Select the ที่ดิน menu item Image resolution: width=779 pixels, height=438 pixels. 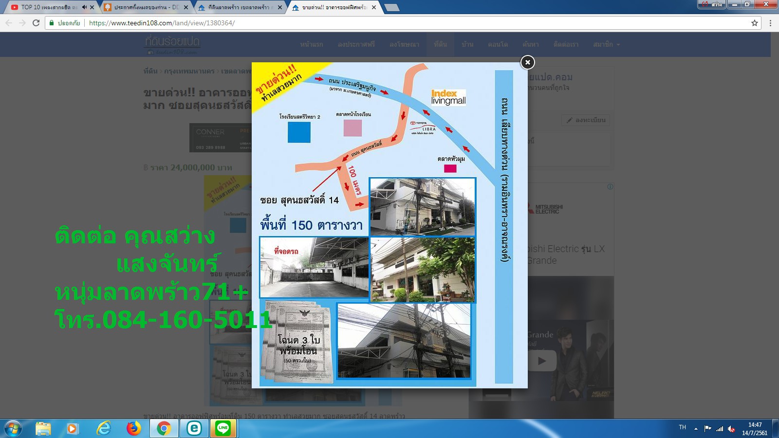(x=440, y=44)
